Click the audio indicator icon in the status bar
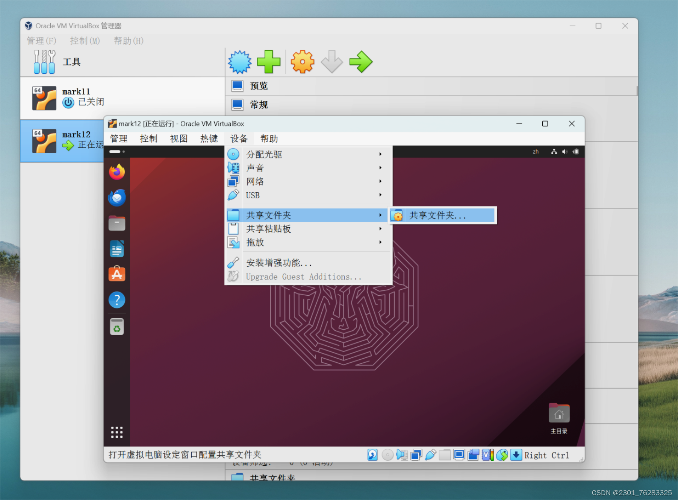The width and height of the screenshot is (678, 500). (402, 455)
